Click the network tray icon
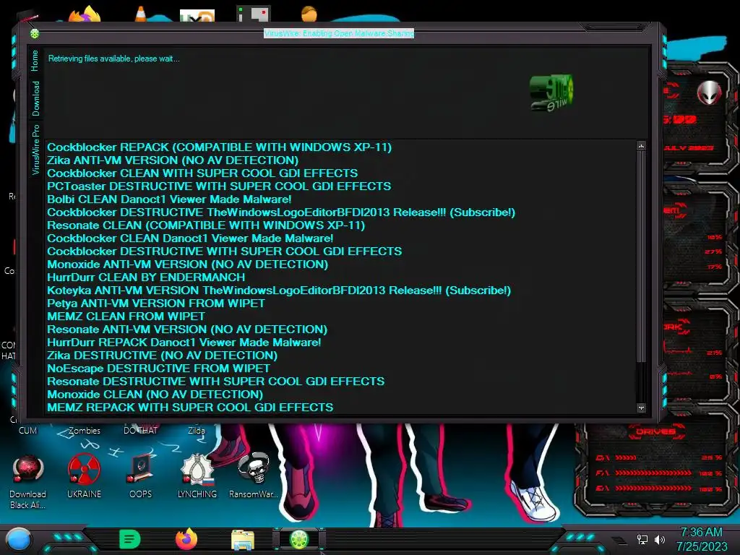The image size is (740, 555). point(642,539)
